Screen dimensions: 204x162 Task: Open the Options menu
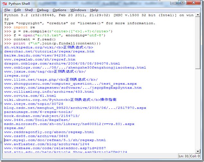(x=59, y=10)
